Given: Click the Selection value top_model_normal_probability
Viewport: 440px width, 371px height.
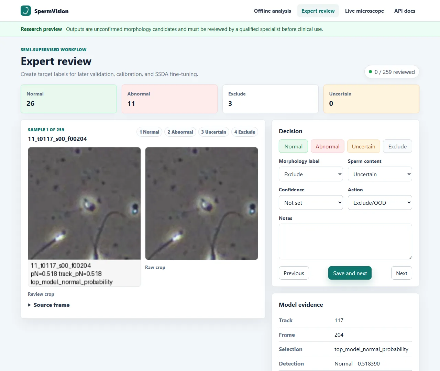Looking at the screenshot, I should (x=371, y=349).
